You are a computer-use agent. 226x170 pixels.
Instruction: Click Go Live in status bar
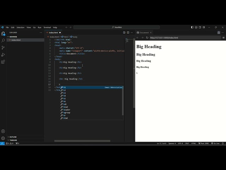coord(215,143)
